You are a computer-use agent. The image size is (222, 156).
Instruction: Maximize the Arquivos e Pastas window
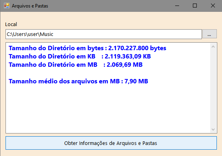coord(195,6)
